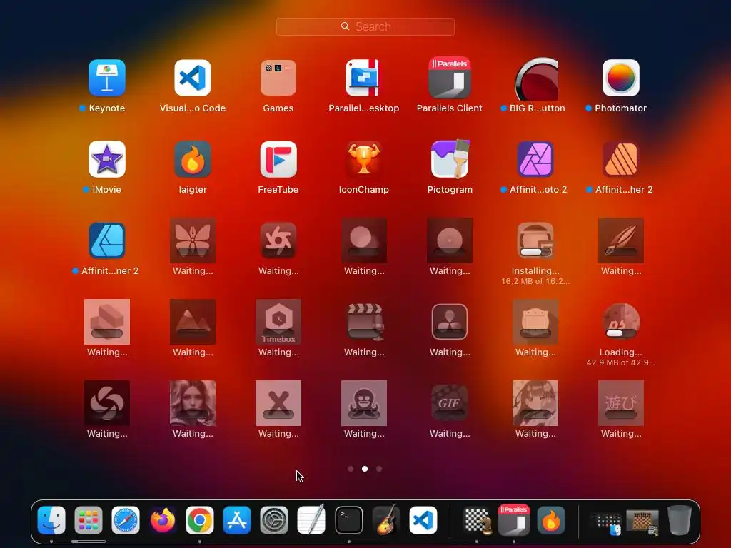Click the waiting mountains app icon
Viewport: 731px width, 548px height.
coord(193,322)
